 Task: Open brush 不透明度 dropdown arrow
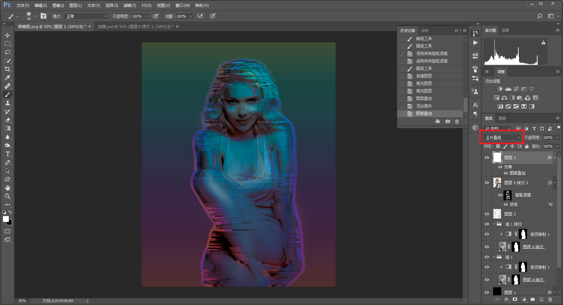pyautogui.click(x=147, y=16)
